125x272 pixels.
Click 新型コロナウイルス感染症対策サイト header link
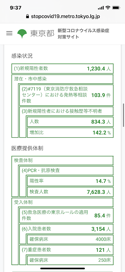84,34
